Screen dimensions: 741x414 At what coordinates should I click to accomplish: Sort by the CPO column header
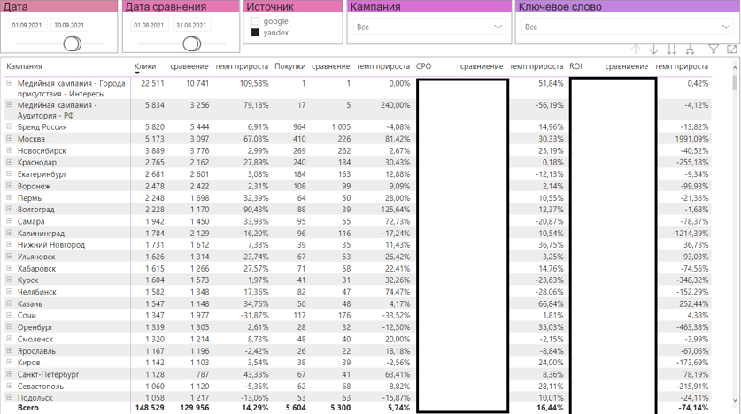[x=423, y=66]
